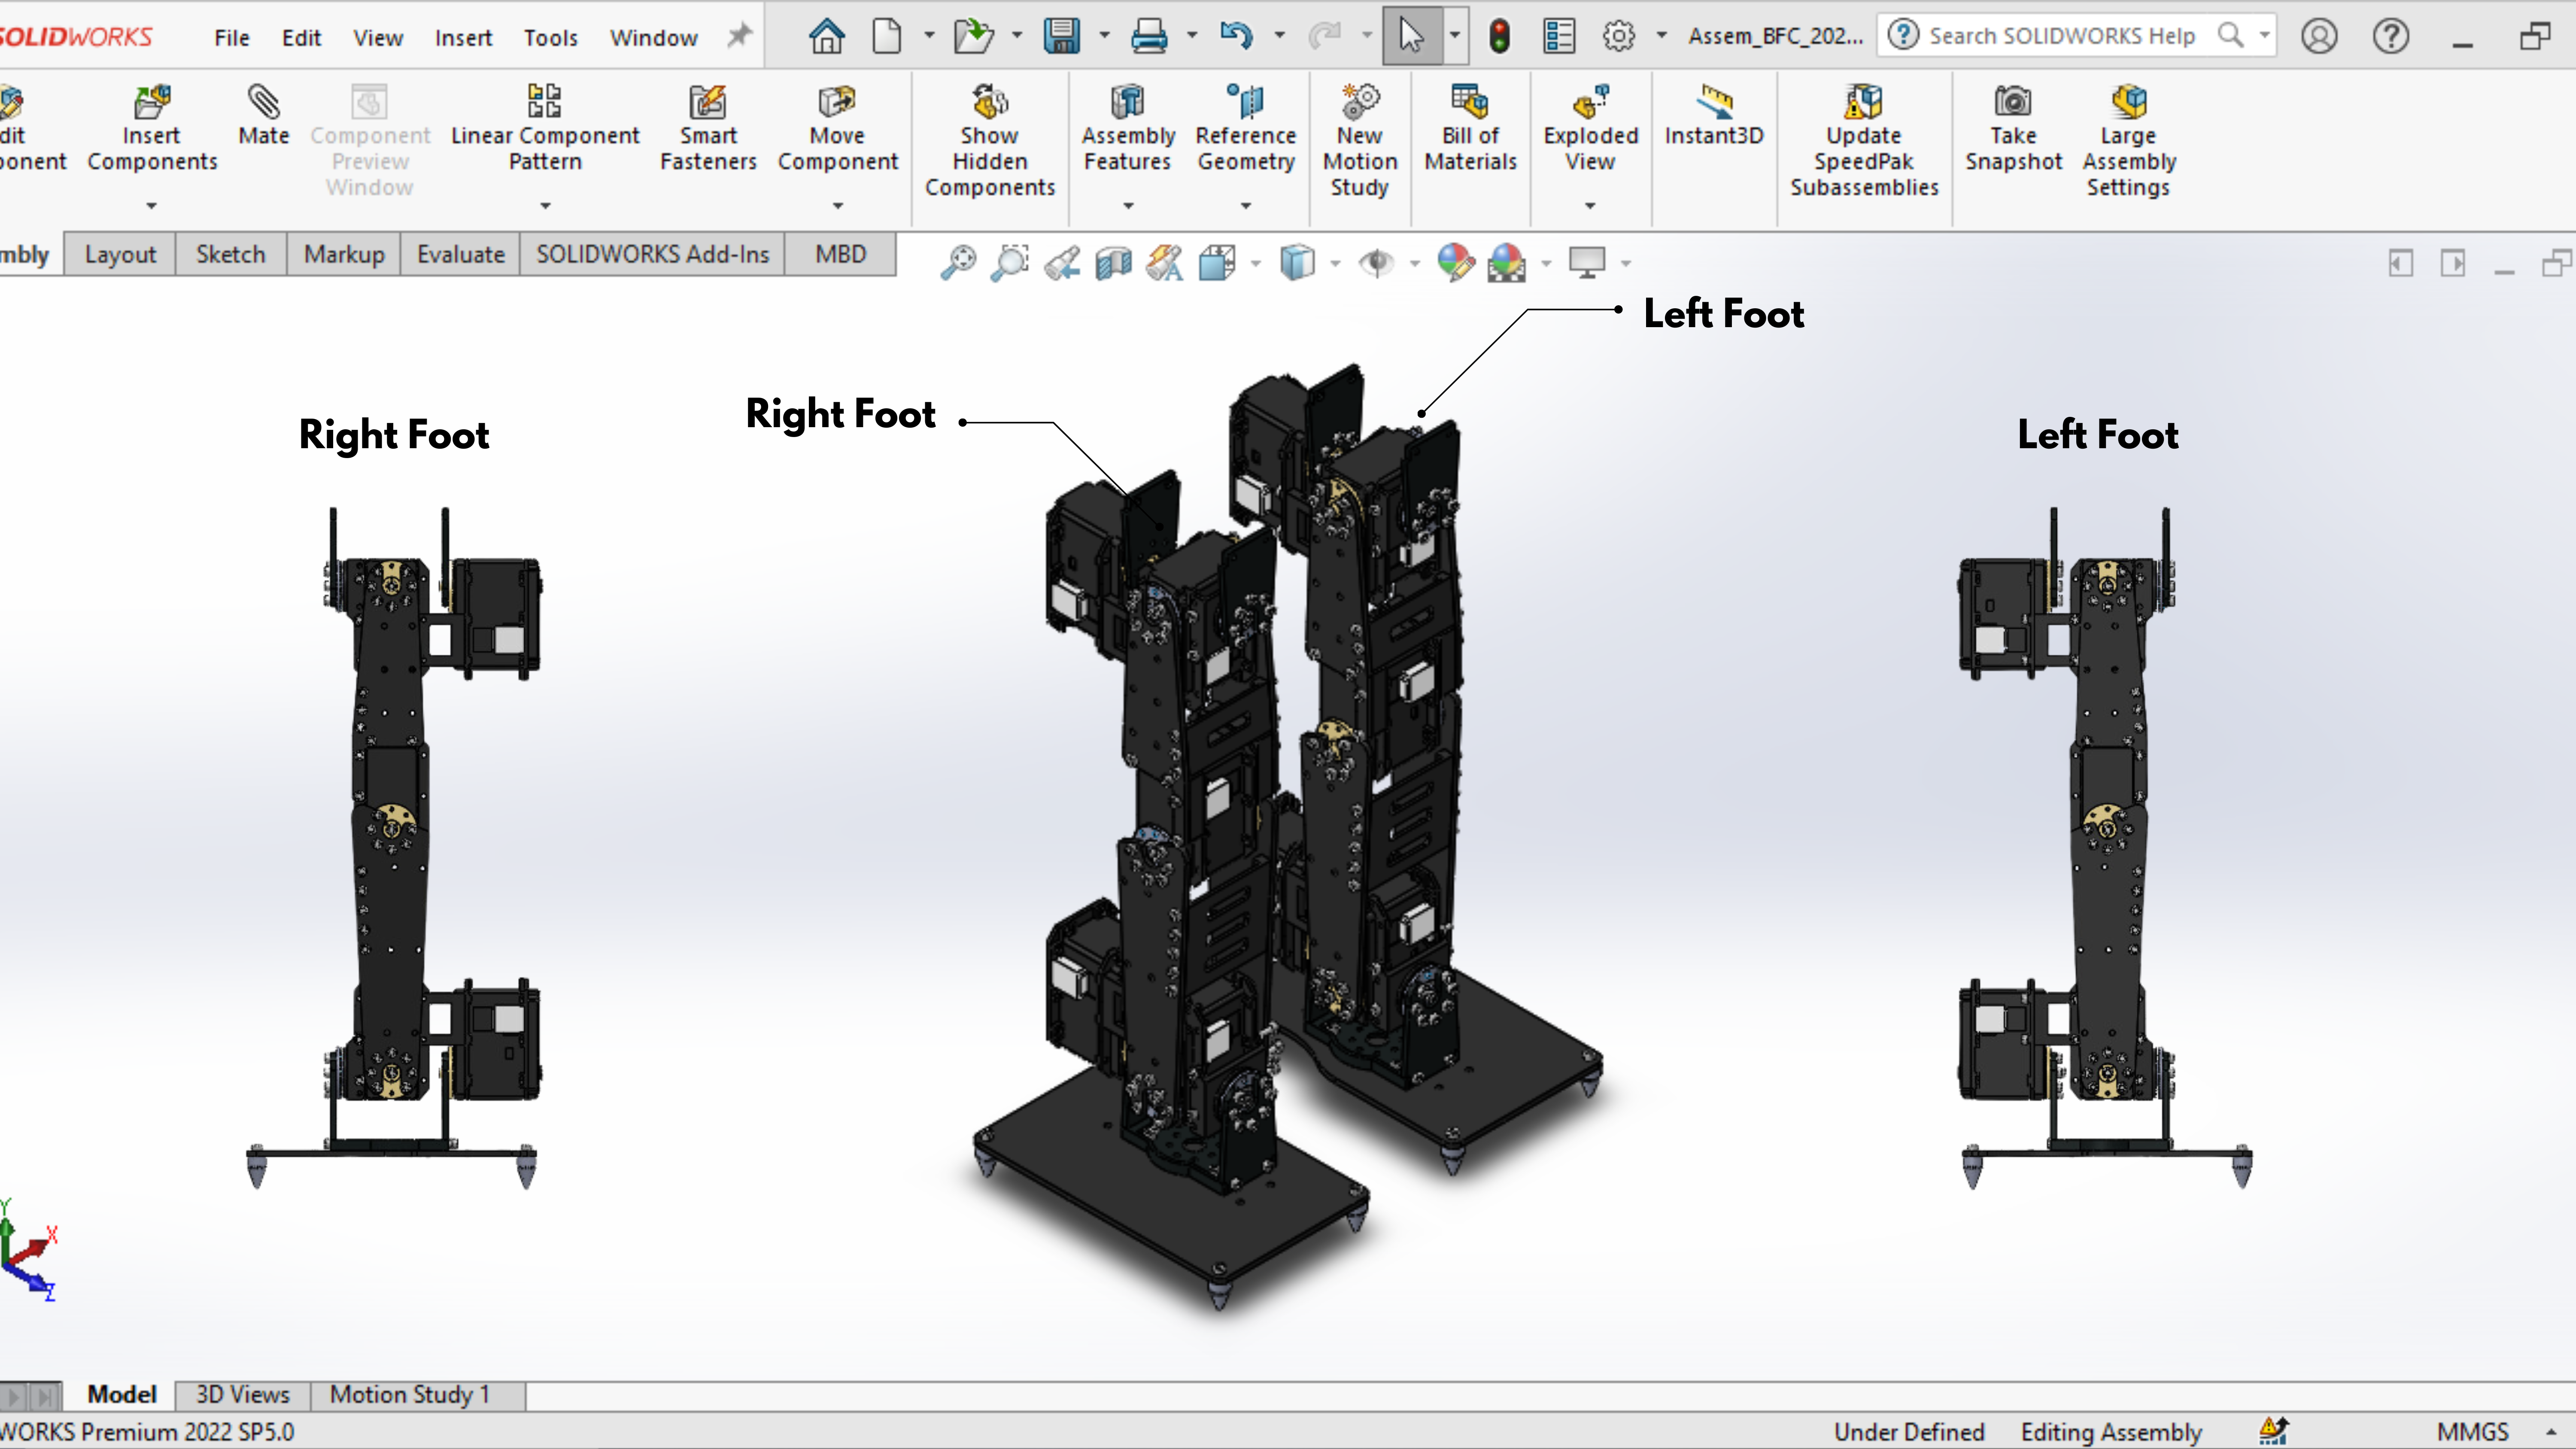This screenshot has width=2576, height=1449.
Task: Open the SOLIDWORKS Add-Ins tab
Action: click(653, 255)
